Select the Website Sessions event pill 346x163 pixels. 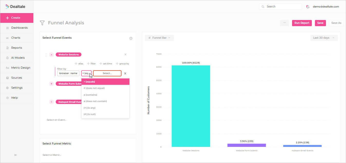[x=69, y=55]
